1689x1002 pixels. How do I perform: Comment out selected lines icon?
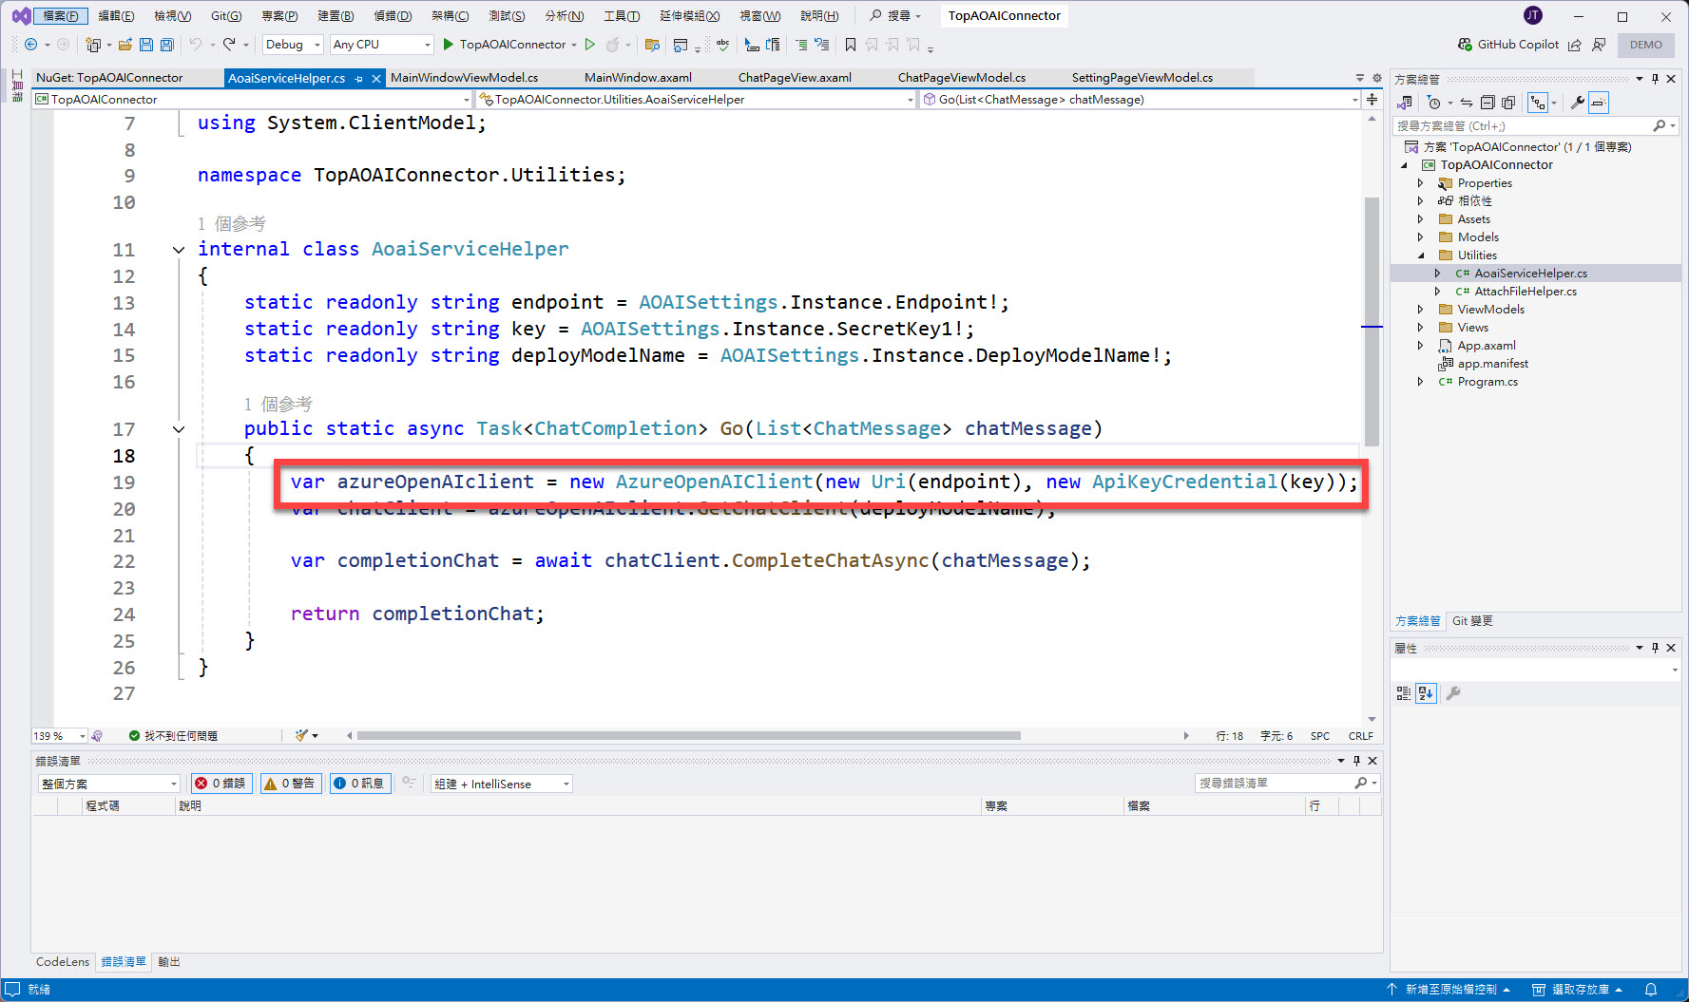801,45
